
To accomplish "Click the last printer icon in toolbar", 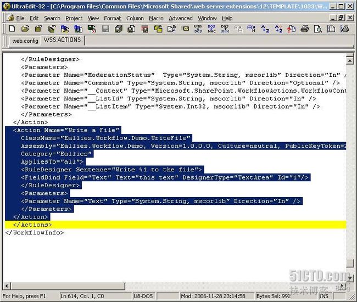I will (x=344, y=29).
